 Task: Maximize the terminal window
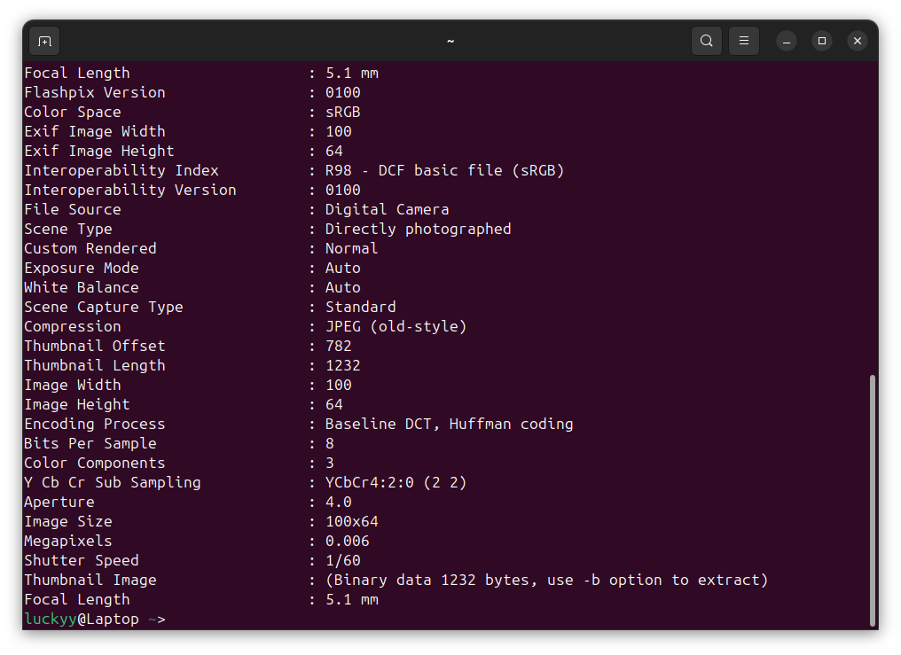tap(821, 40)
